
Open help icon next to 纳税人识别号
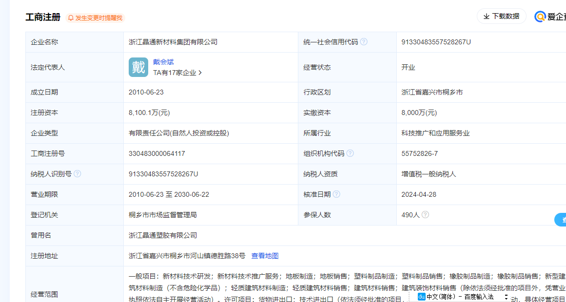pyautogui.click(x=77, y=174)
